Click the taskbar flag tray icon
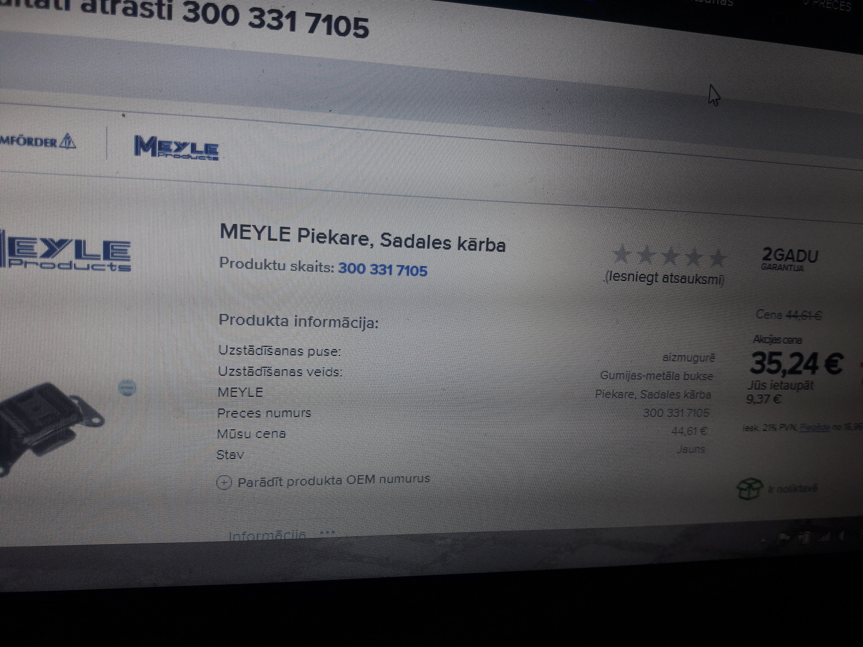863x647 pixels. [784, 538]
